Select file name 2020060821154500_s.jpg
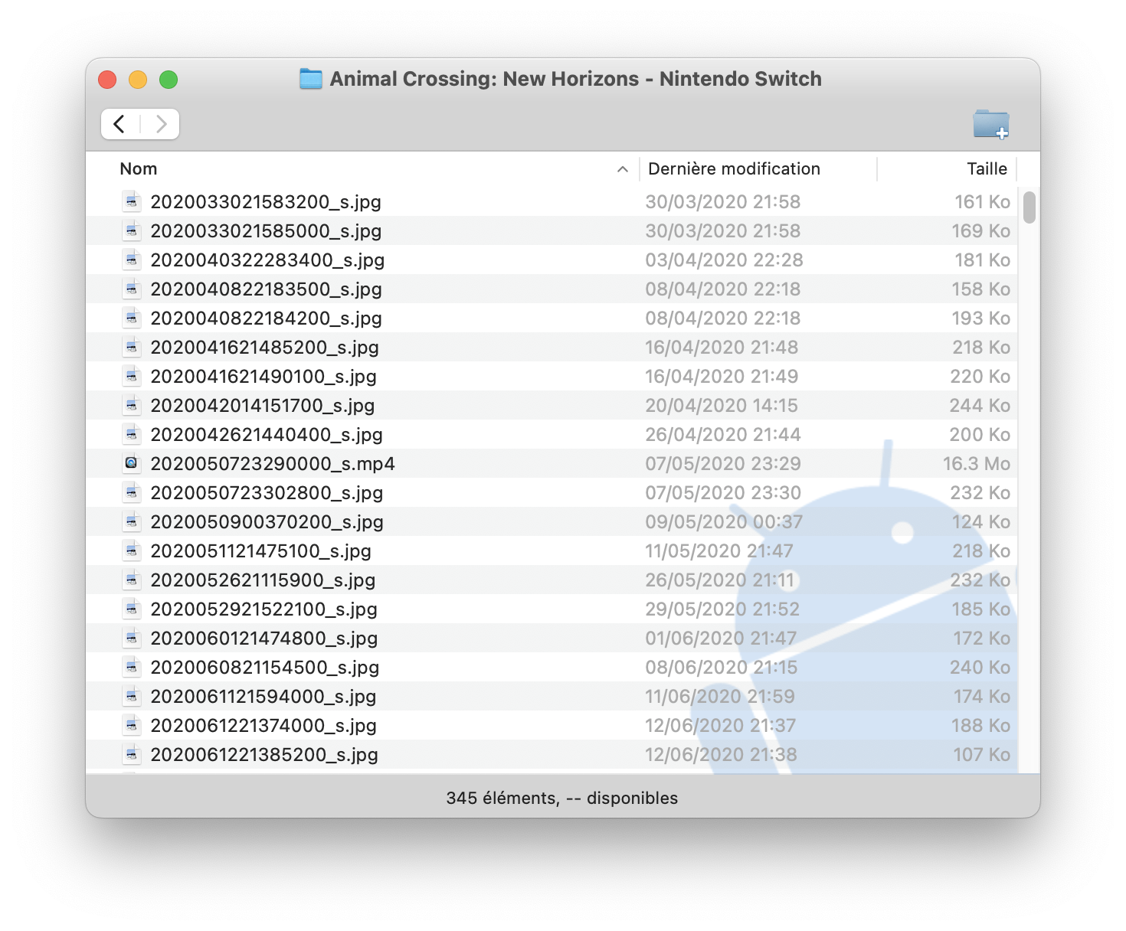Viewport: 1126px width, 931px height. 264,668
